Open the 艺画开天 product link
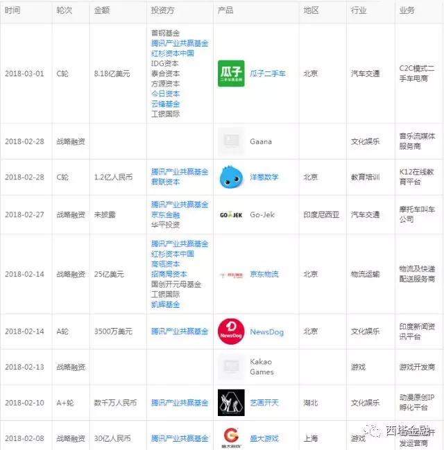Viewport: 444px width, 450px height. click(x=264, y=403)
